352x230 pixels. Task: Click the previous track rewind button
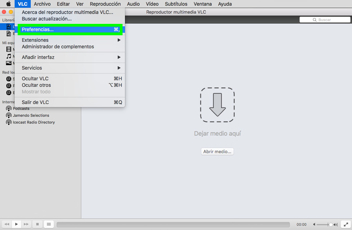[x=7, y=224]
